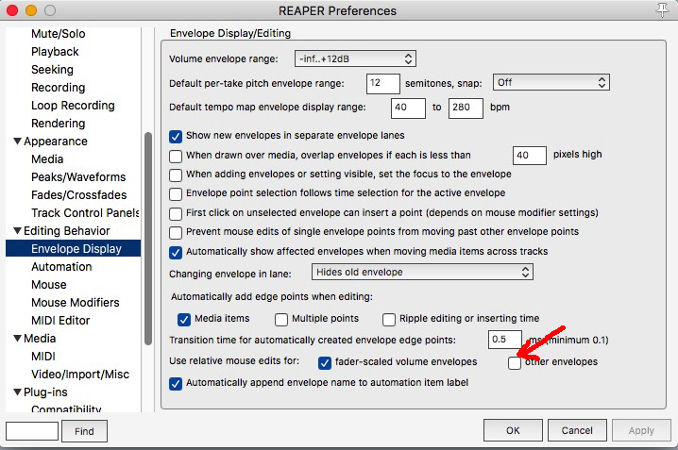Collapse the Appearance tree section
Viewport: 678px width, 450px height.
(x=17, y=142)
